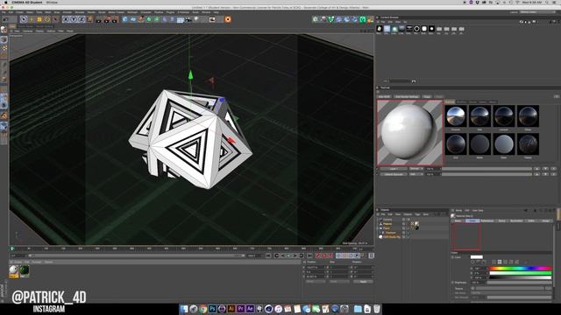Open the viewport Cameras menu
This screenshot has width=561, height=315.
pyautogui.click(x=27, y=31)
